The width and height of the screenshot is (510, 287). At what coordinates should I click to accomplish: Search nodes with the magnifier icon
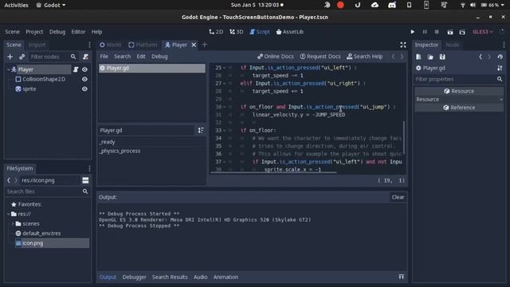[x=73, y=57]
